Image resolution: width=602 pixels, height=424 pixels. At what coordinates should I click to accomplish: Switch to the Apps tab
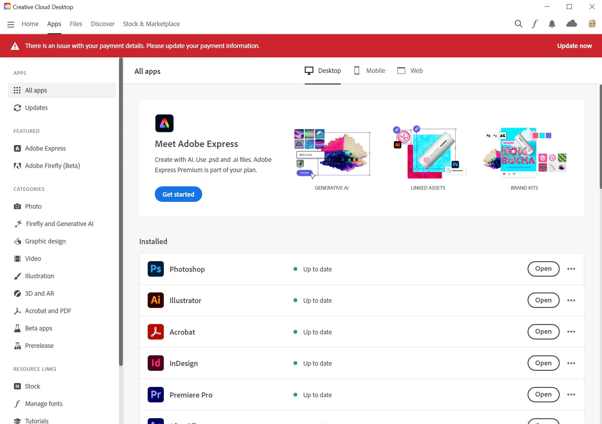tap(54, 24)
